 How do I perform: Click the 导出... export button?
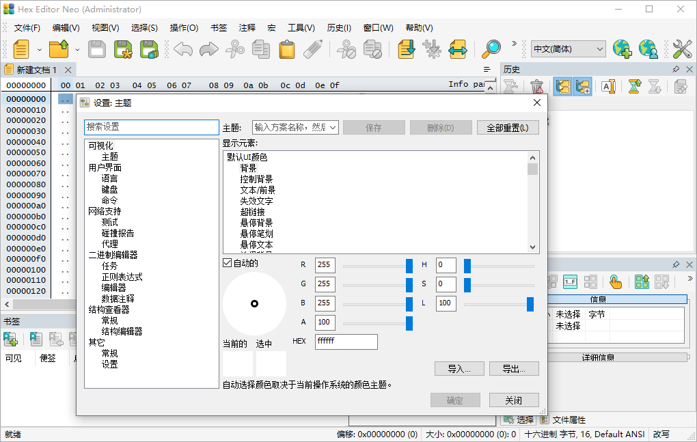513,368
